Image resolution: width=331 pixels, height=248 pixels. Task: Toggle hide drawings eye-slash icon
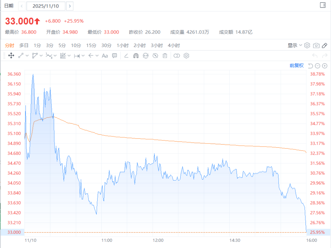tap(155, 56)
